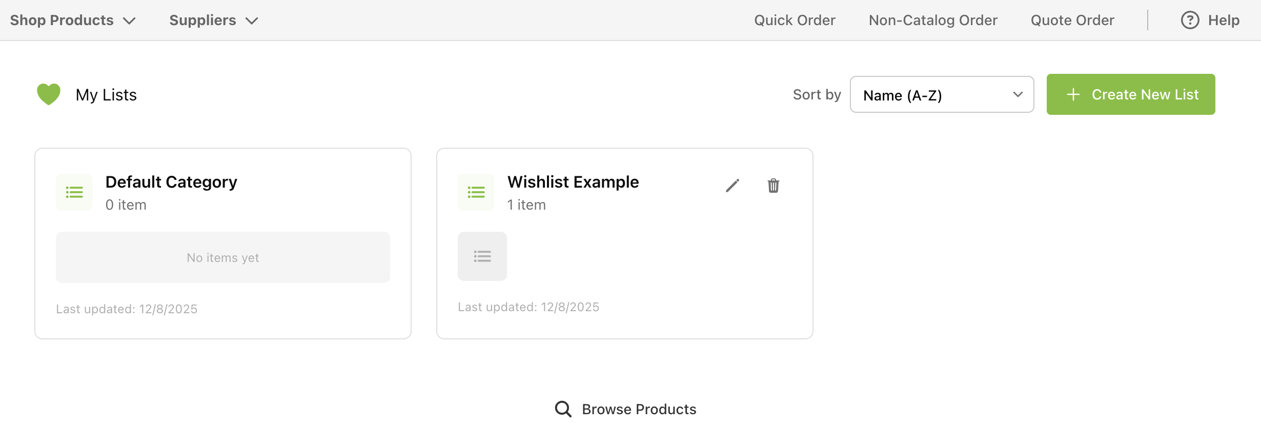Viewport: 1261px width, 446px height.
Task: Click the green list icon on Default Category
Action: coord(74,192)
